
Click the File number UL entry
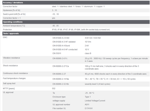[59, 109]
